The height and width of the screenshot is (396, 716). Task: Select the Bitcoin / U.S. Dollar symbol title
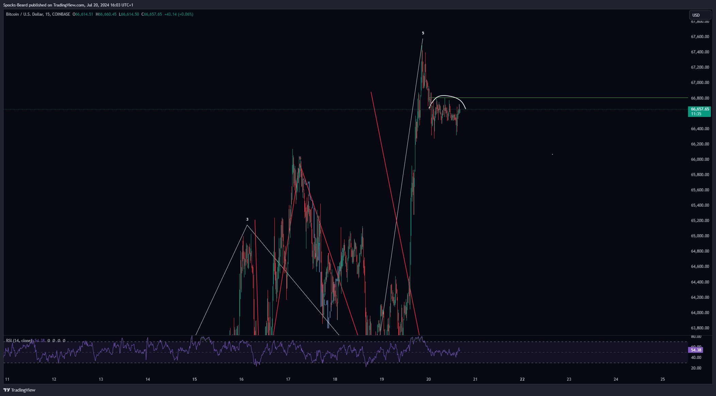tap(25, 14)
